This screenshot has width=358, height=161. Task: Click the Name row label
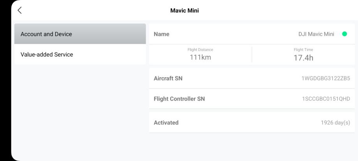[162, 34]
